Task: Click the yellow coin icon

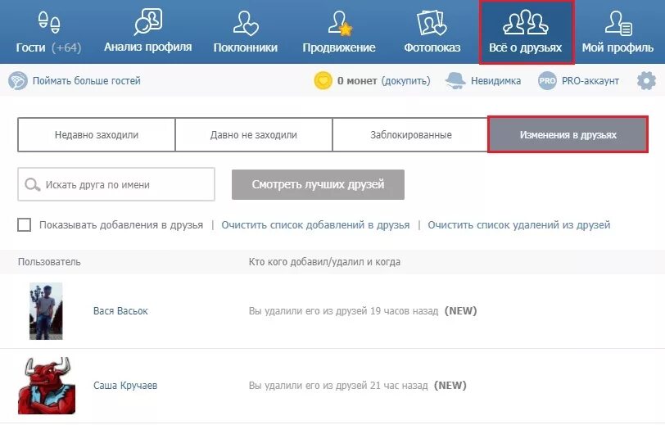Action: coord(323,81)
